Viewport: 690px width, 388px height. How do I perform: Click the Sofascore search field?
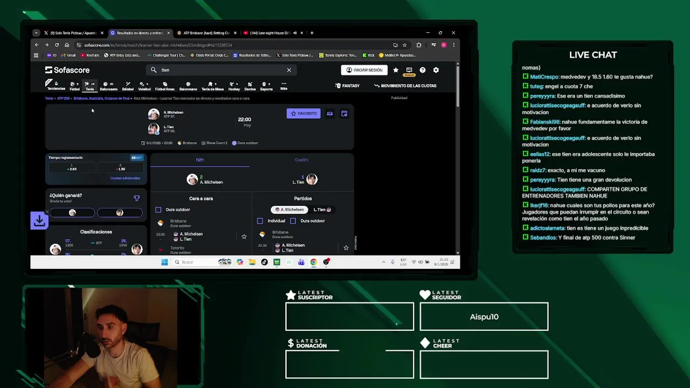[221, 70]
